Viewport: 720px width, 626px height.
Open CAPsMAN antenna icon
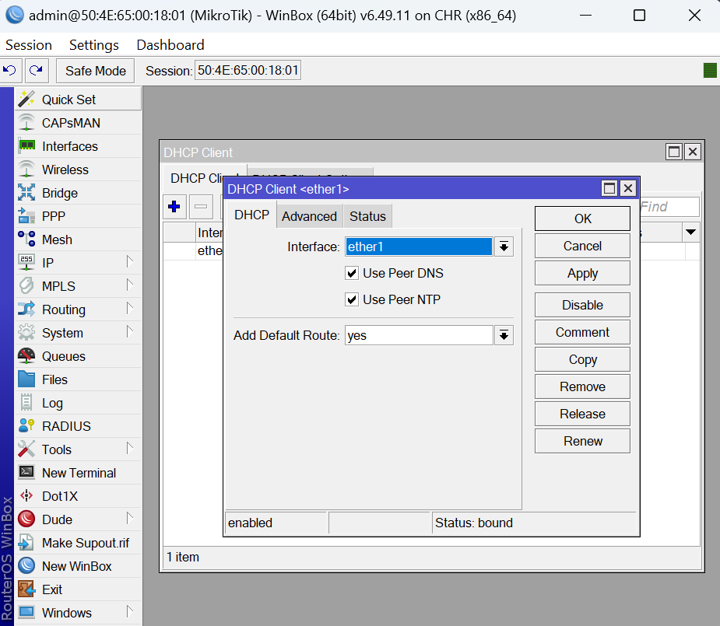(26, 122)
